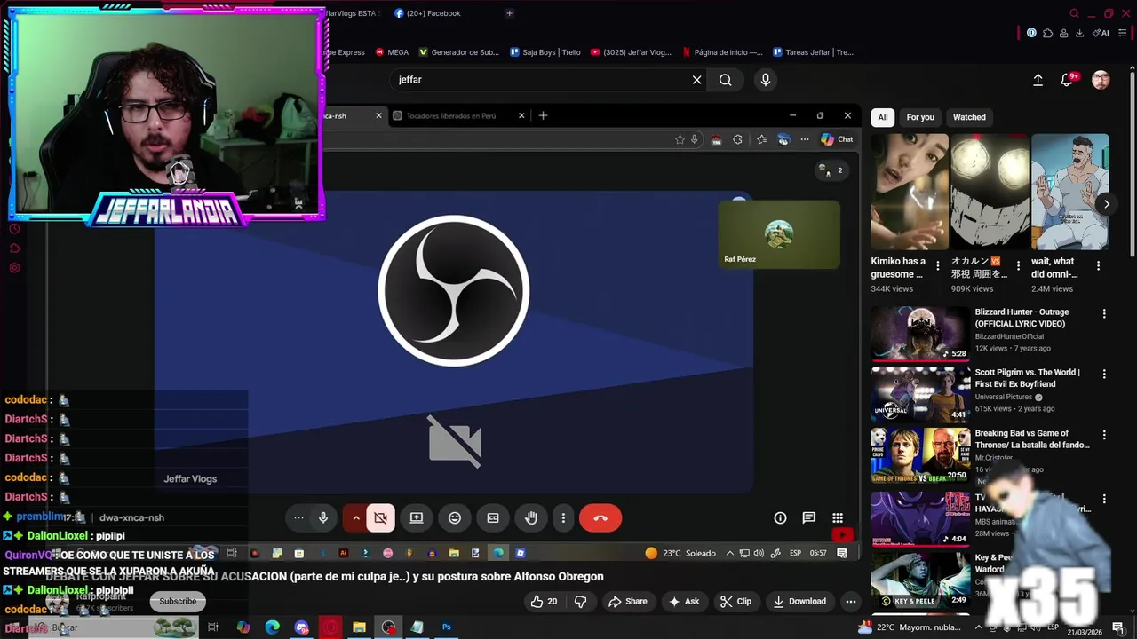The width and height of the screenshot is (1137, 639).
Task: Open inner browser three-dot settings menu
Action: (805, 139)
